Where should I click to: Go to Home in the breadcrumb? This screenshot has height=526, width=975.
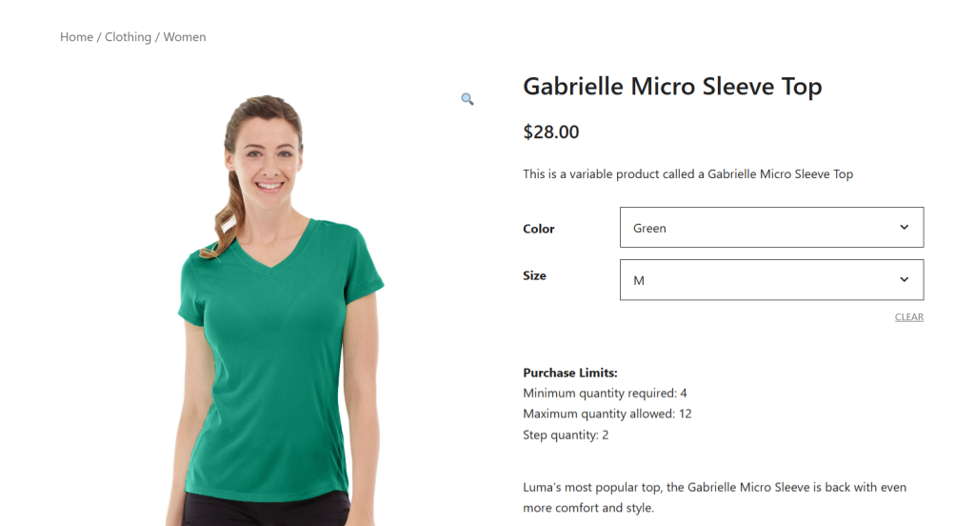click(x=76, y=37)
